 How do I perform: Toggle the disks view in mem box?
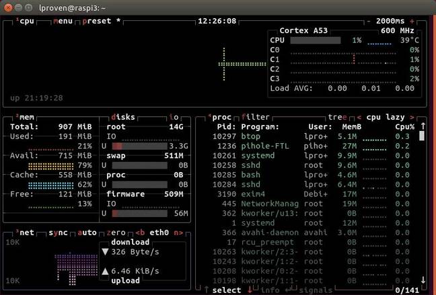pos(123,117)
